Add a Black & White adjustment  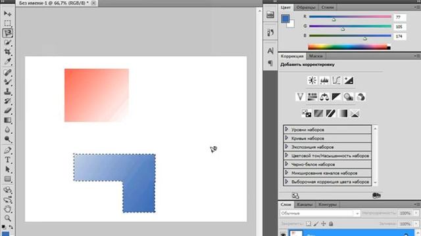(x=336, y=97)
